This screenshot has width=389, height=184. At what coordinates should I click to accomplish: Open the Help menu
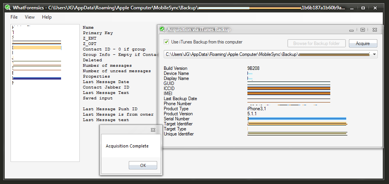(47, 17)
